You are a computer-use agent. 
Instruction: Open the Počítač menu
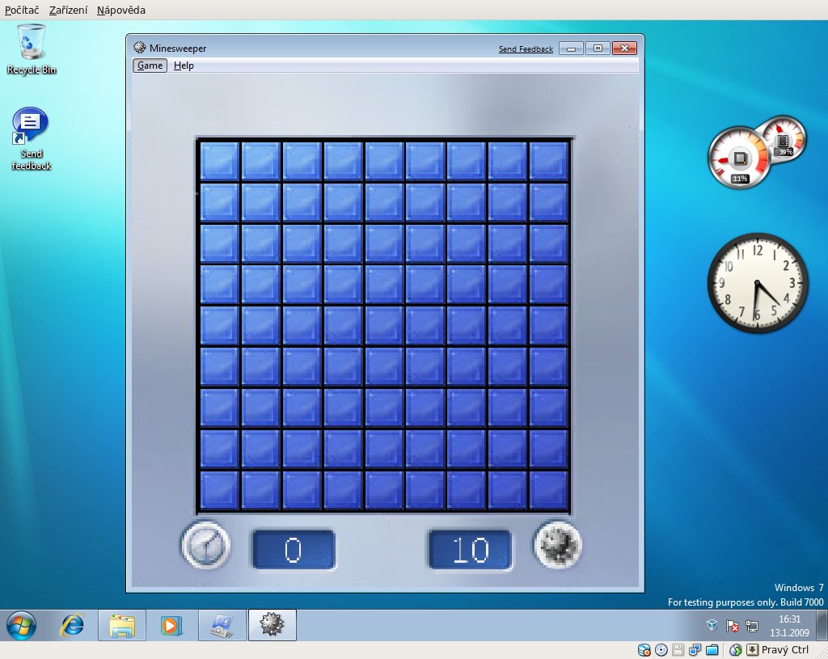(22, 10)
